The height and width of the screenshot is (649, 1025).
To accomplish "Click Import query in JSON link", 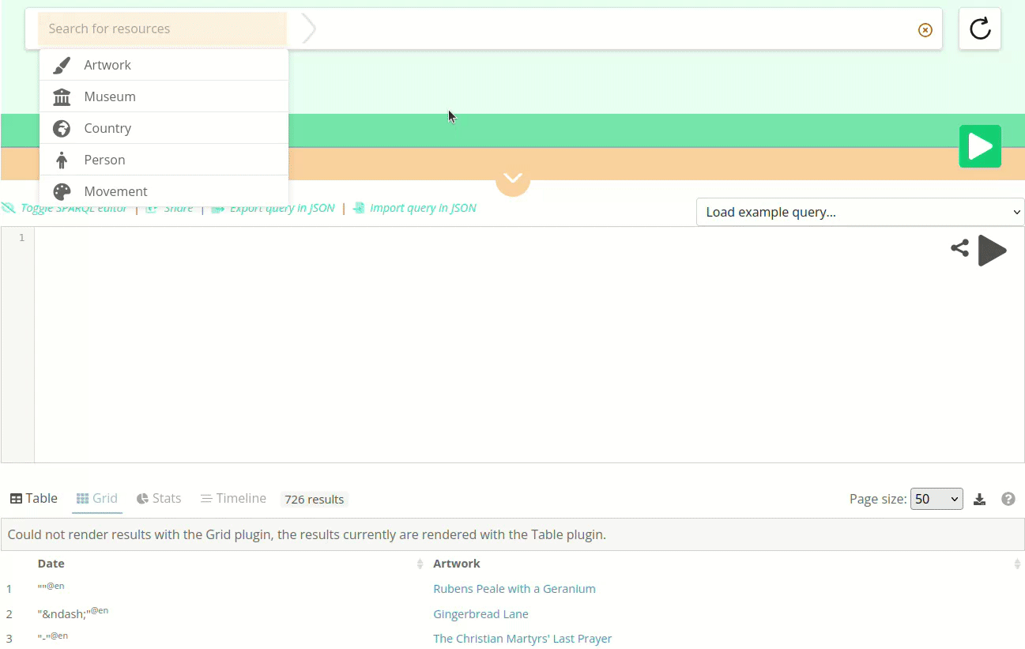I will (x=422, y=209).
